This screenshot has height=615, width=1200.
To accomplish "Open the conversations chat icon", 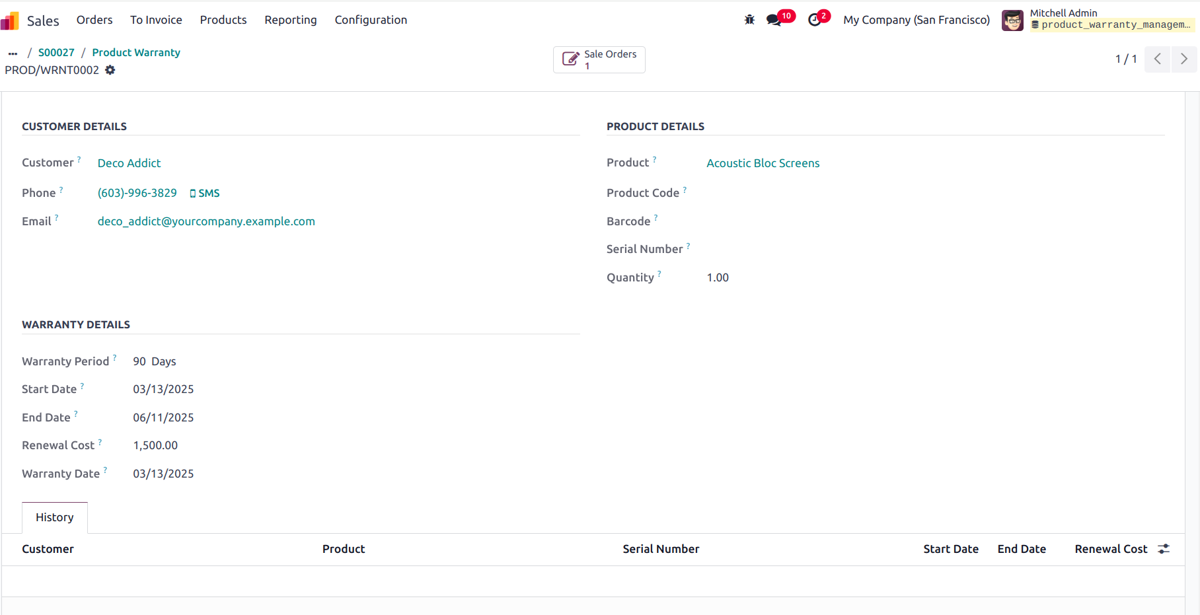I will coord(774,20).
